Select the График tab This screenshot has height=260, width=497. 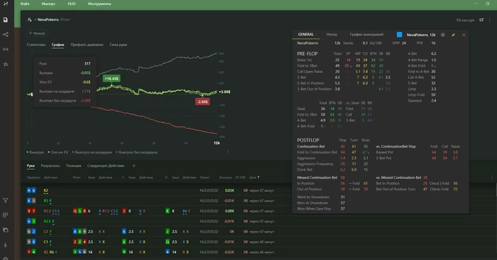pos(58,45)
